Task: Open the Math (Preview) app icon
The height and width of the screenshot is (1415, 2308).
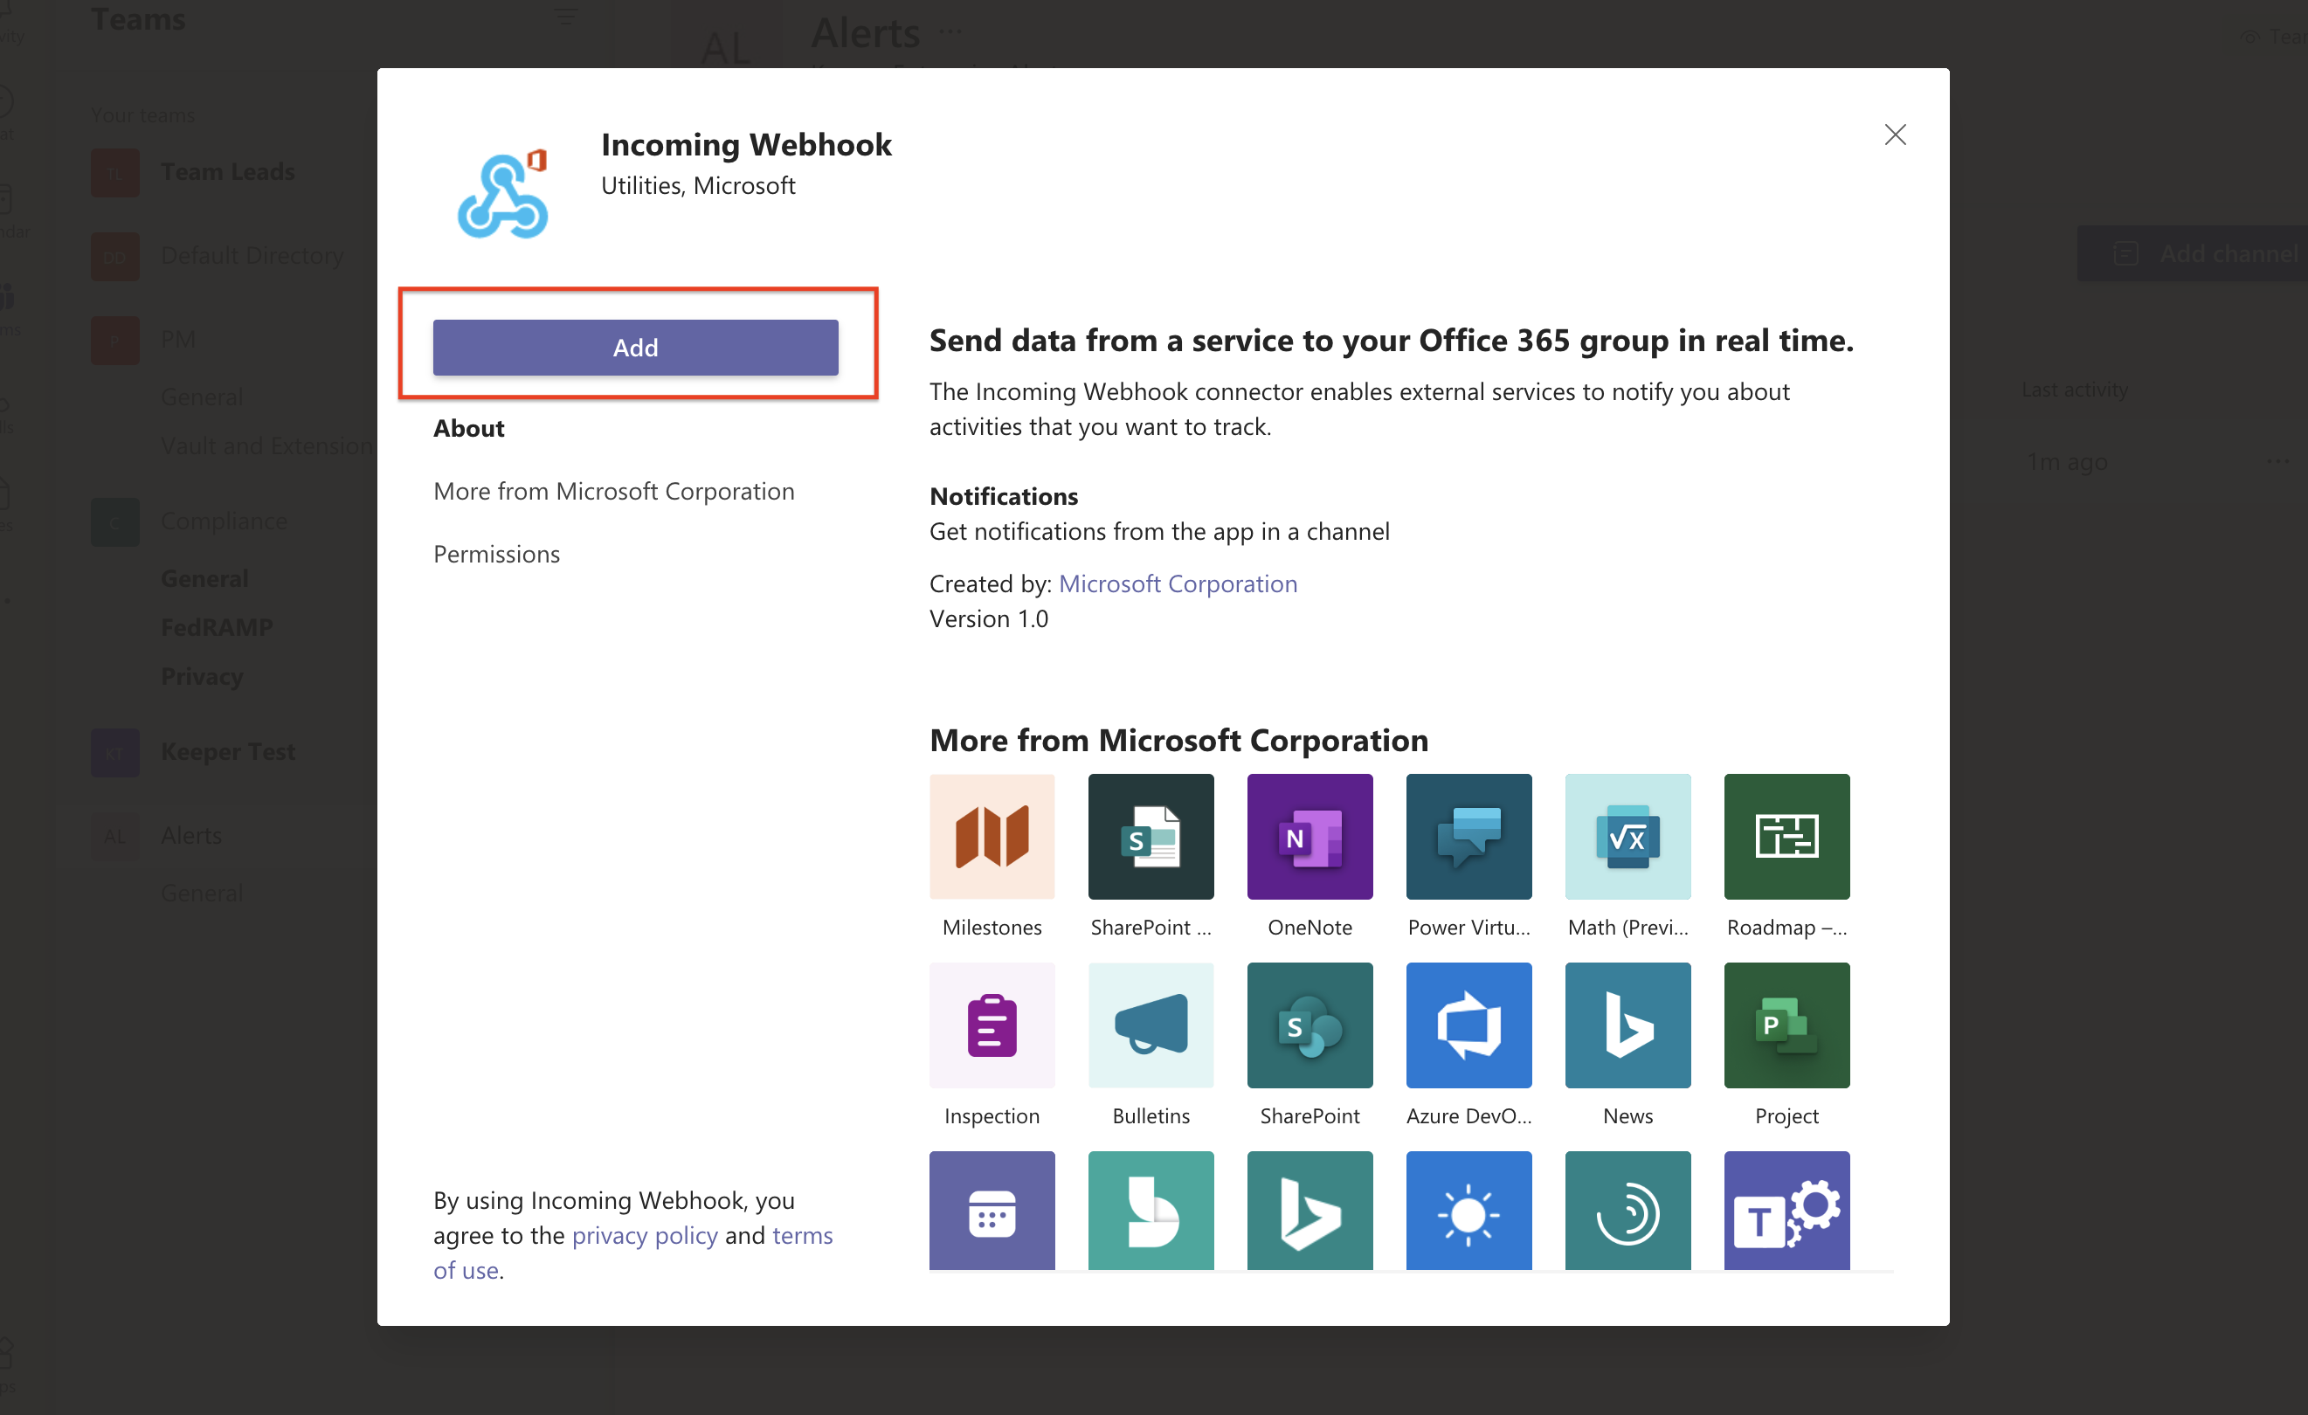Action: (1628, 836)
